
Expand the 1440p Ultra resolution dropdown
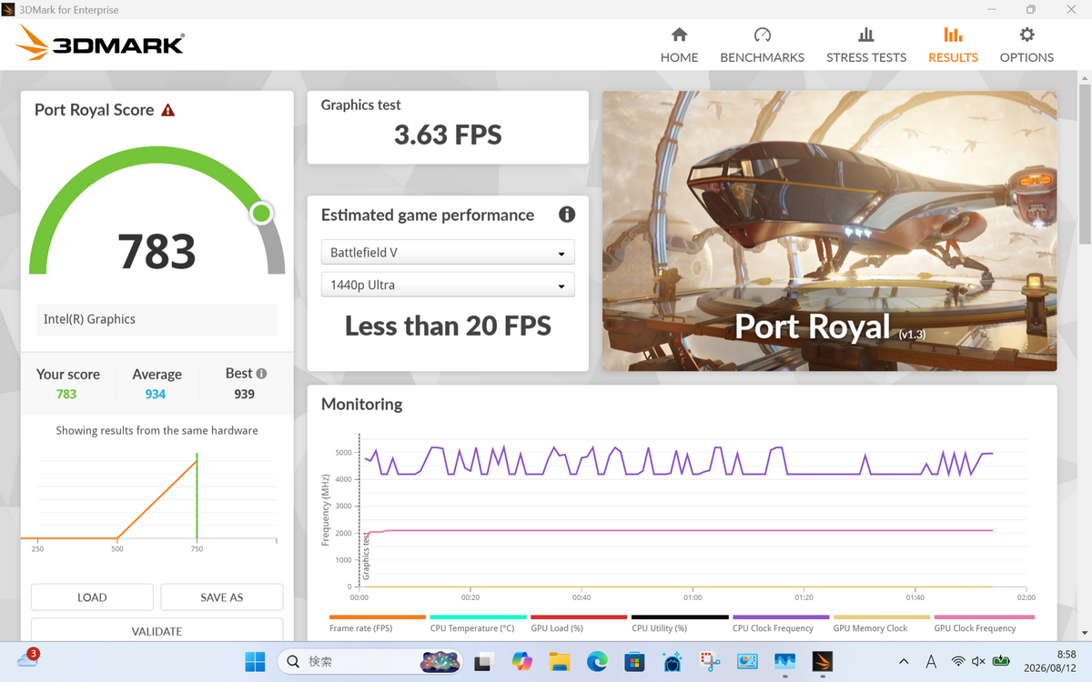click(x=448, y=285)
